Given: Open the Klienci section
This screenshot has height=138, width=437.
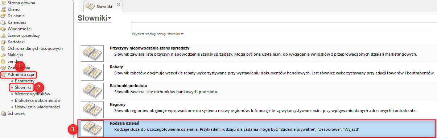Looking at the screenshot, I should click(x=14, y=9).
